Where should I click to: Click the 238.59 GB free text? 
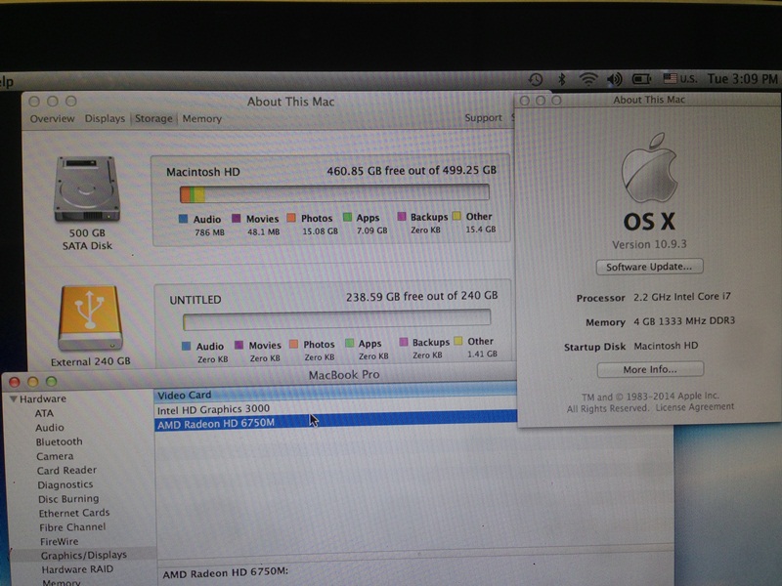[422, 297]
